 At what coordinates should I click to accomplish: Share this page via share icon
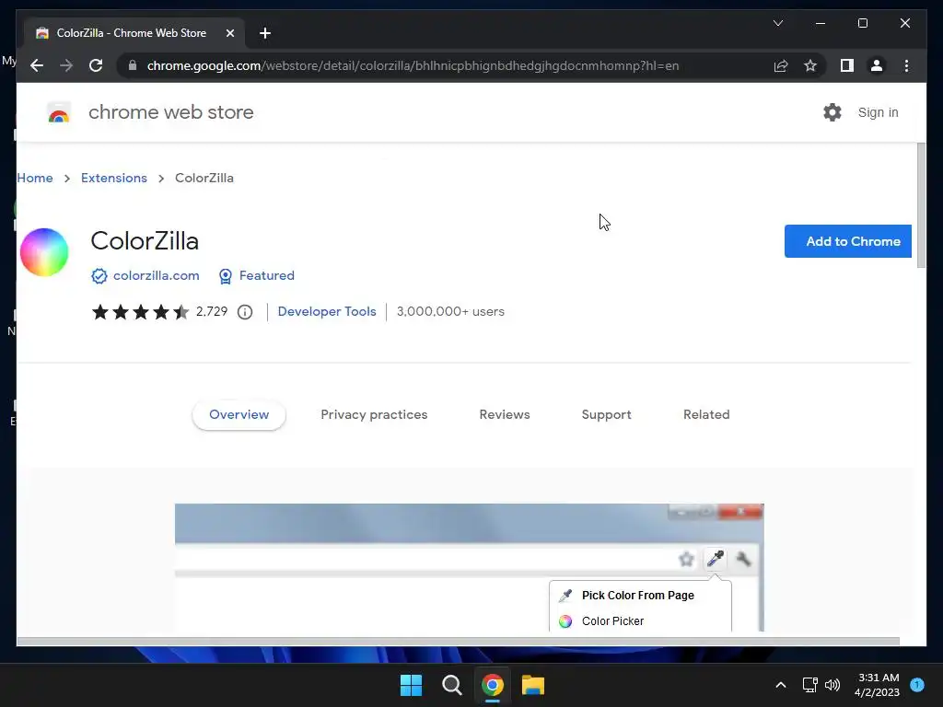(x=781, y=65)
